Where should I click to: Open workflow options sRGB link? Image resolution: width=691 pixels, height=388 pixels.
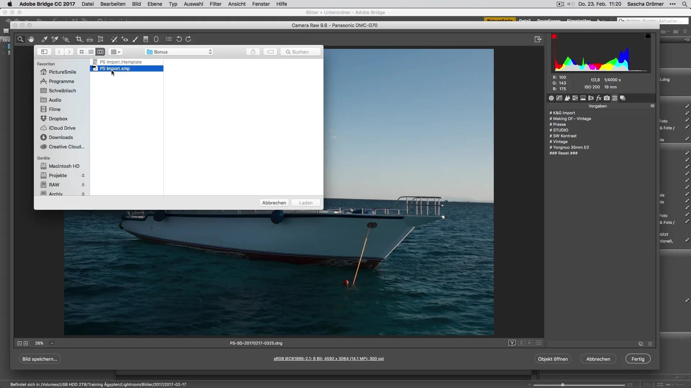point(329,359)
